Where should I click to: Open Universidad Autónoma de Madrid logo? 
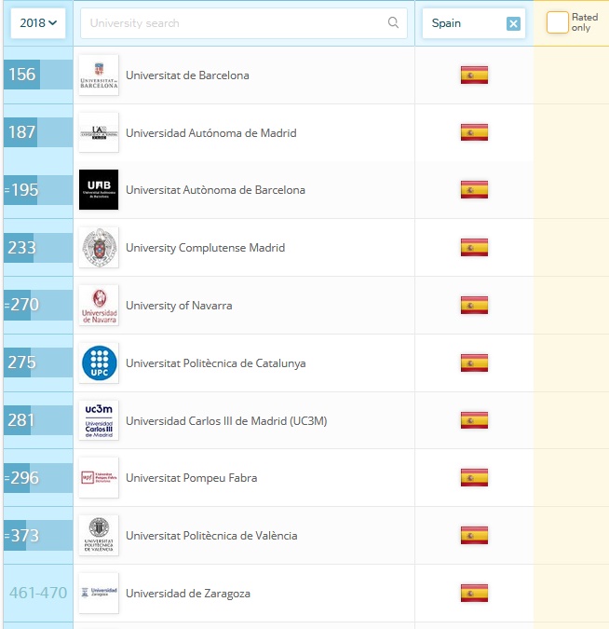pos(99,132)
